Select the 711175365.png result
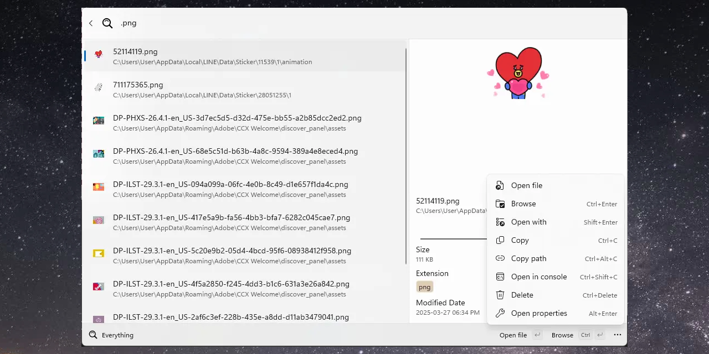709x354 pixels. click(x=244, y=89)
